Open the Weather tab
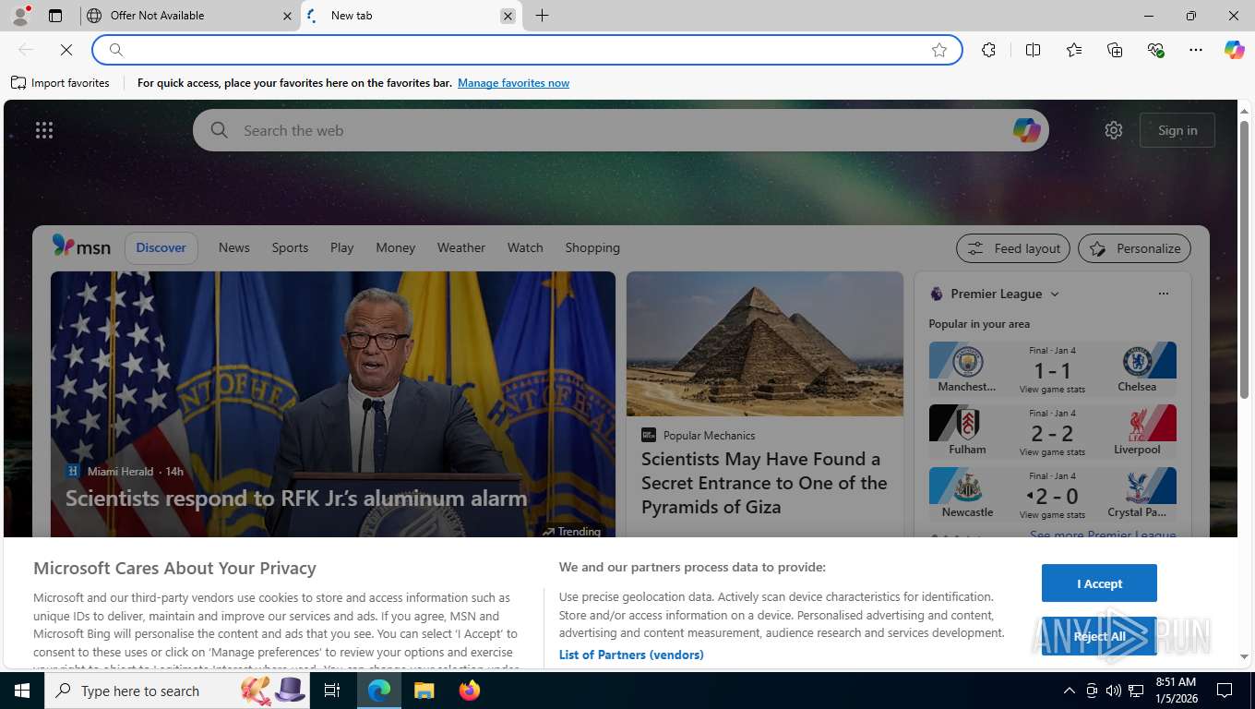 [460, 247]
